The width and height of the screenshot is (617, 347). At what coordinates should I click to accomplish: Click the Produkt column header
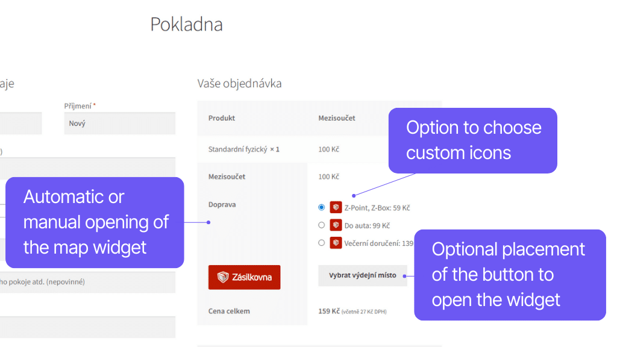[221, 118]
